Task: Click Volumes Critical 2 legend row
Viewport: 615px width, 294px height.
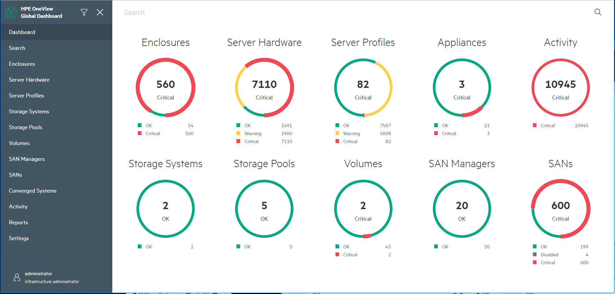Action: tap(363, 255)
